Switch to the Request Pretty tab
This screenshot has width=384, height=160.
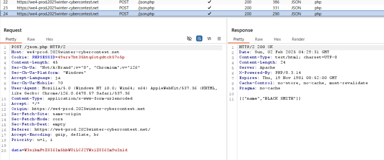(x=11, y=39)
